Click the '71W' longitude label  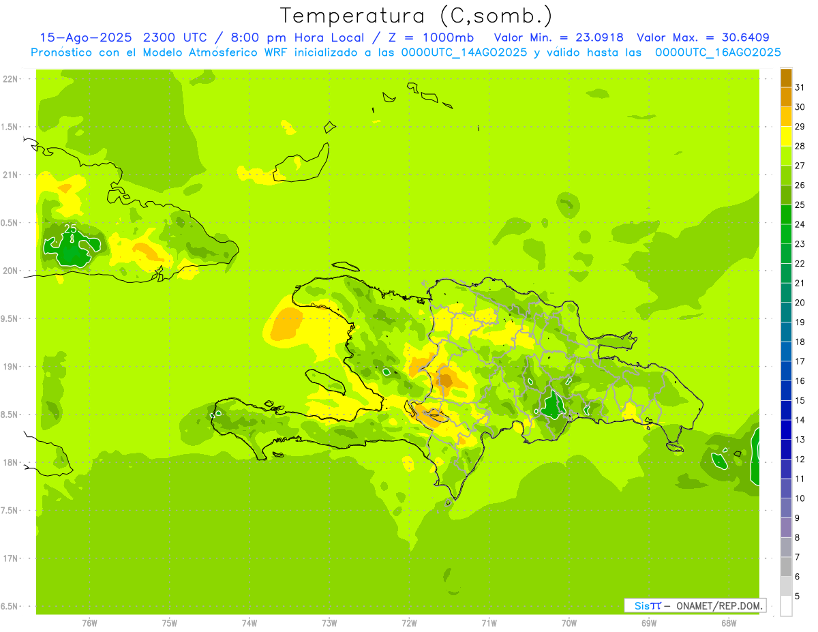489,623
